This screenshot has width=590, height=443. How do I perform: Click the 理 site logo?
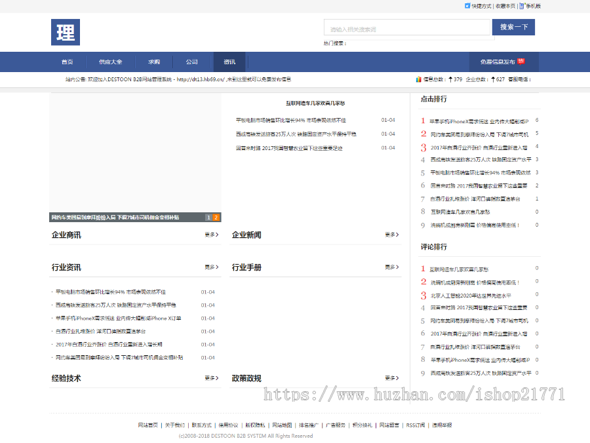(x=66, y=32)
